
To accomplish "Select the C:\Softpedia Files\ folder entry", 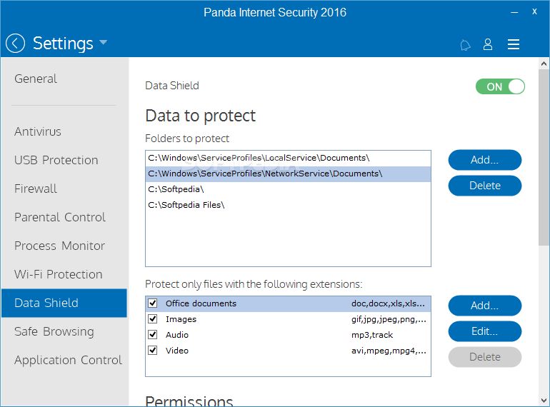I will pos(186,205).
